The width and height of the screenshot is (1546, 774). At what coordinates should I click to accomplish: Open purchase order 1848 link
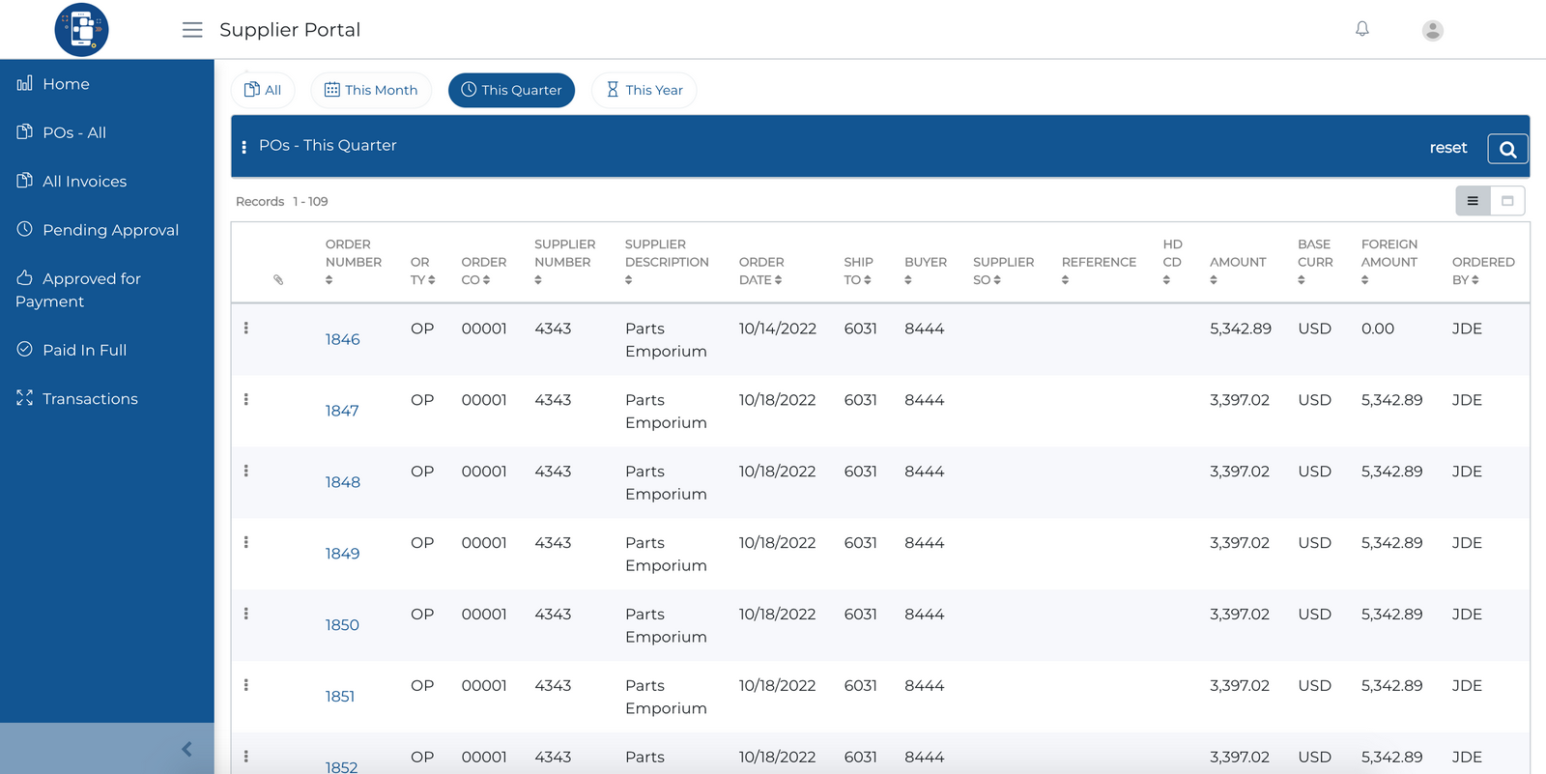click(342, 482)
